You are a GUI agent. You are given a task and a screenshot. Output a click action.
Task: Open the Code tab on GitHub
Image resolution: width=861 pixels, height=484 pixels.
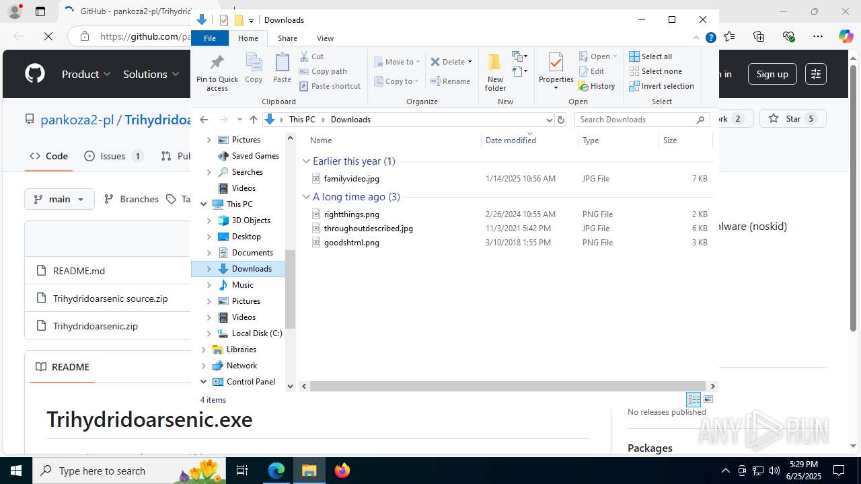pos(48,156)
